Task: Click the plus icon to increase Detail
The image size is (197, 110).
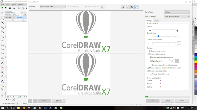Action: (177, 31)
